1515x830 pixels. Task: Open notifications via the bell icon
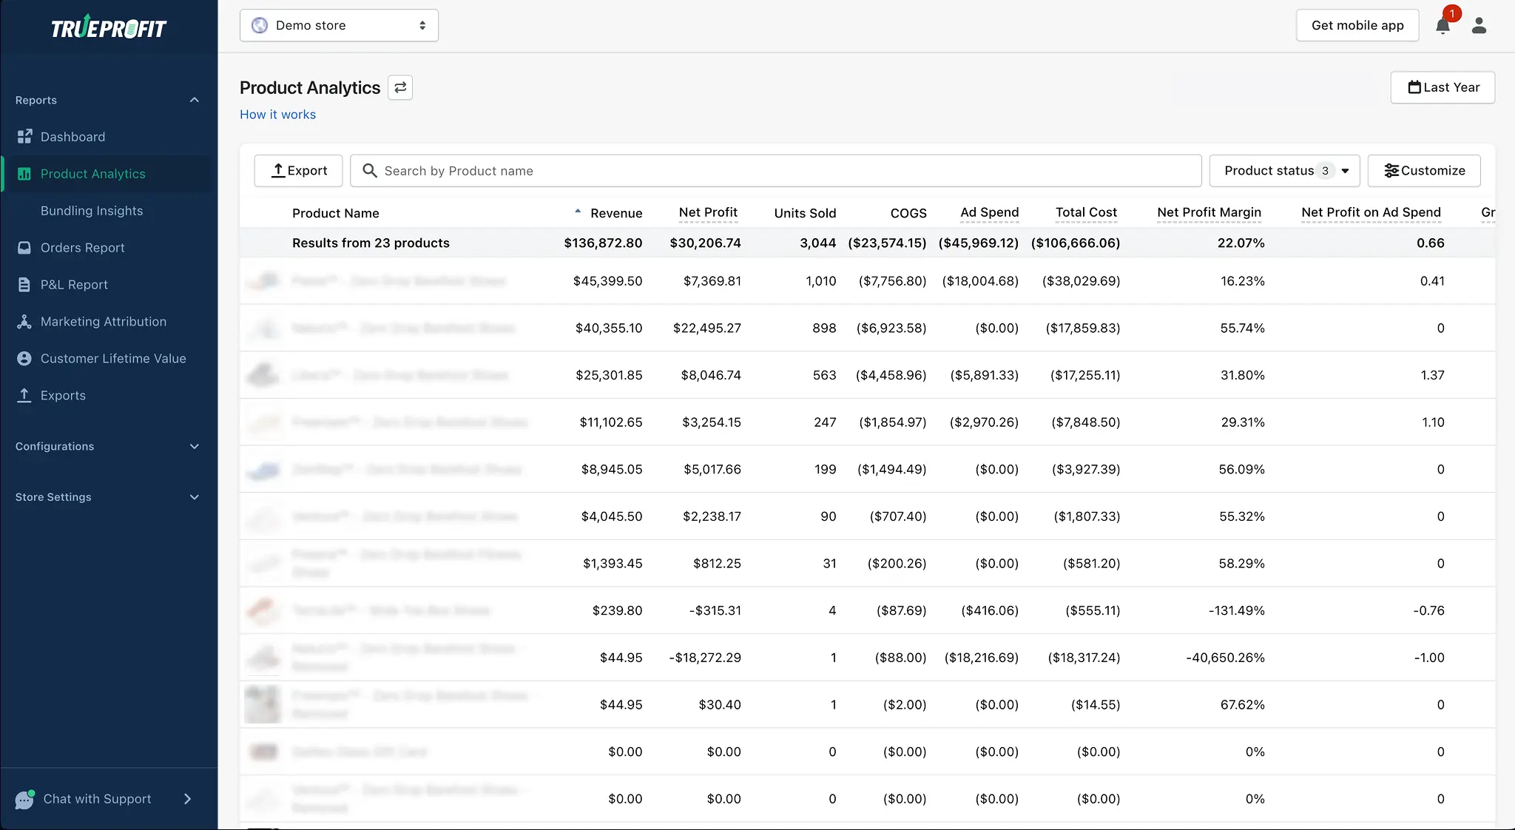(x=1443, y=26)
